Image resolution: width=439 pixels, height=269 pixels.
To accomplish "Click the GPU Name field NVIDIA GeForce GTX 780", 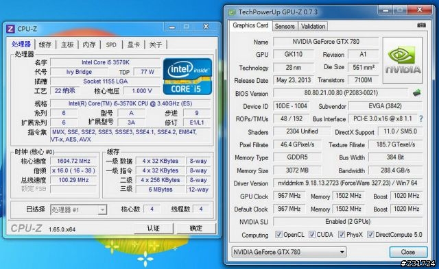I will point(326,42).
